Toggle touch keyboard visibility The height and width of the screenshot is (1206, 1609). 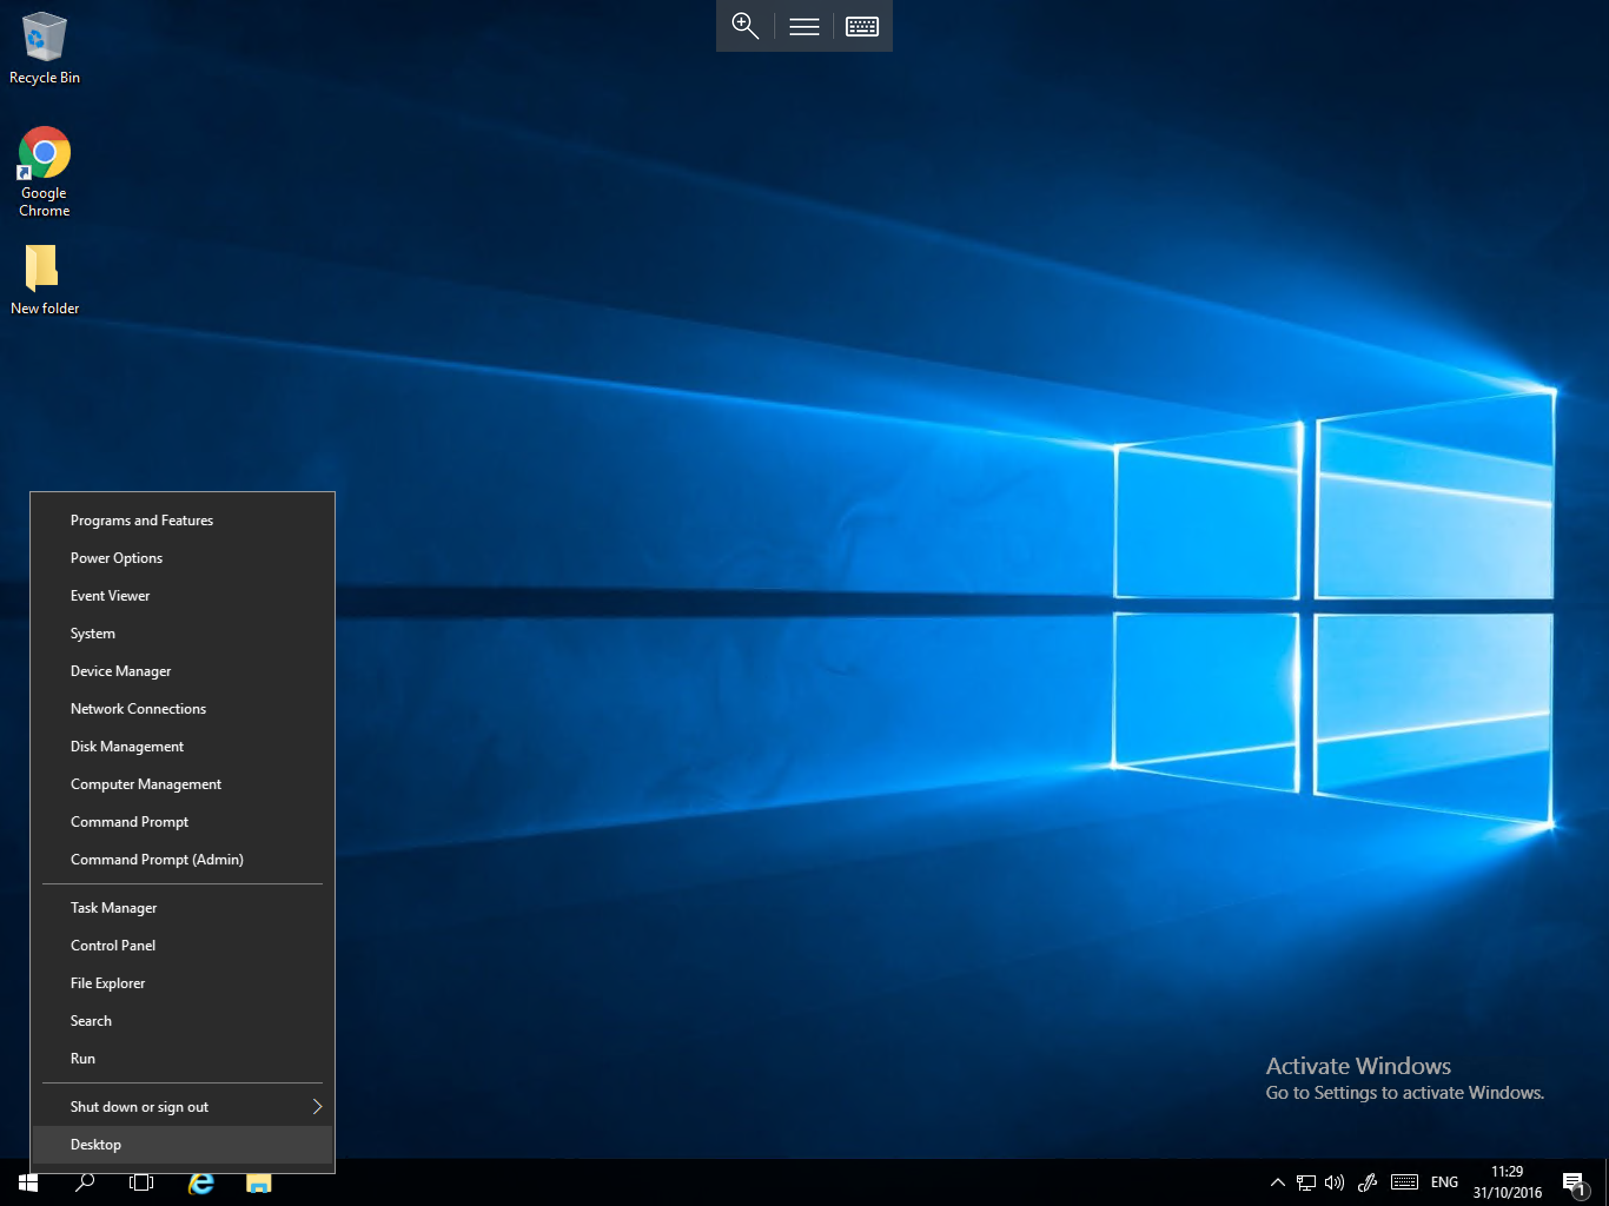(863, 25)
